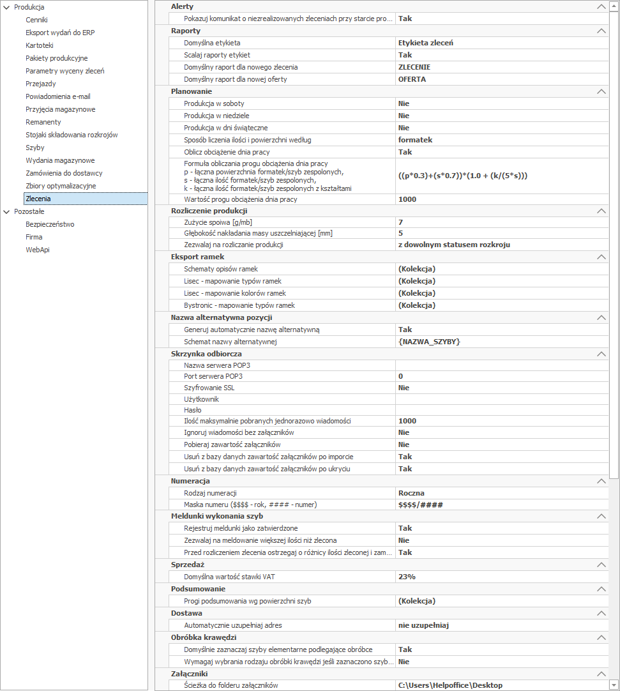Image resolution: width=620 pixels, height=691 pixels.
Task: Collapse the Produkcja tree node
Action: [x=6, y=7]
